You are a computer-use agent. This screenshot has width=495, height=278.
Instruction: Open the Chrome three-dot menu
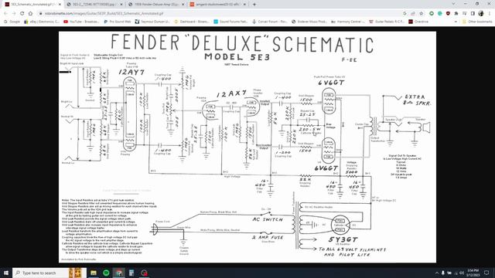tap(490, 14)
